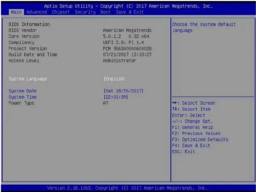Click the System Time value field
The width and height of the screenshot is (256, 192).
[116, 97]
